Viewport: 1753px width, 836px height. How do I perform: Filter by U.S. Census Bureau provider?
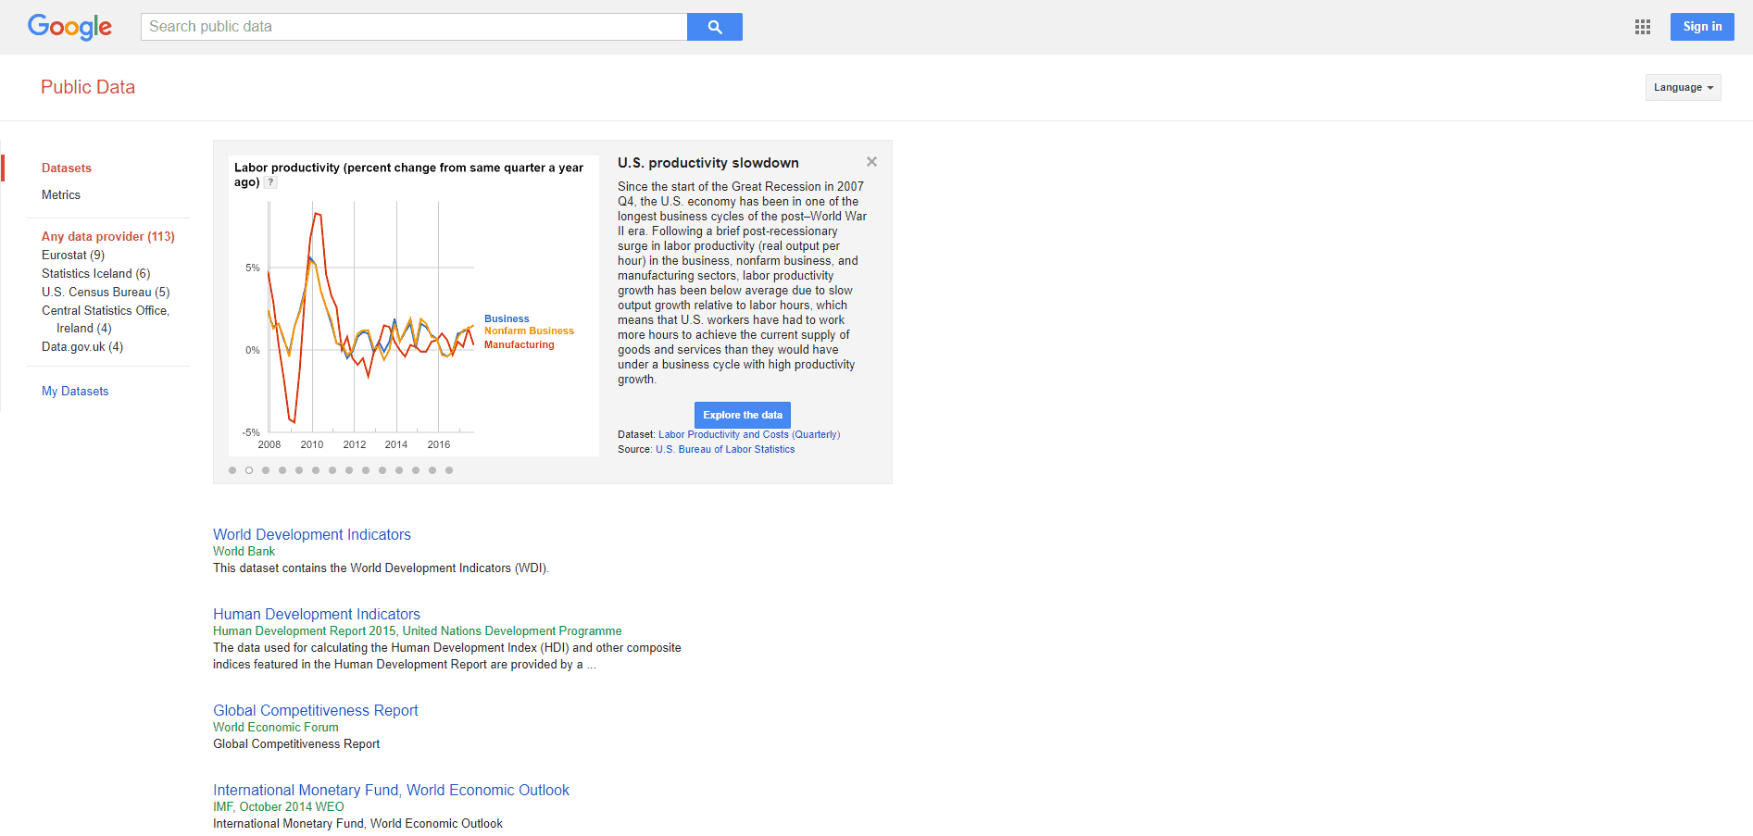click(106, 292)
